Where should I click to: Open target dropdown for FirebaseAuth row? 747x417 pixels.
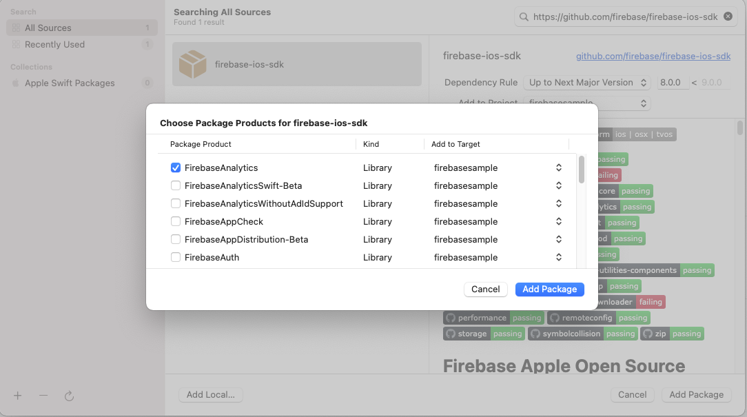click(x=558, y=257)
